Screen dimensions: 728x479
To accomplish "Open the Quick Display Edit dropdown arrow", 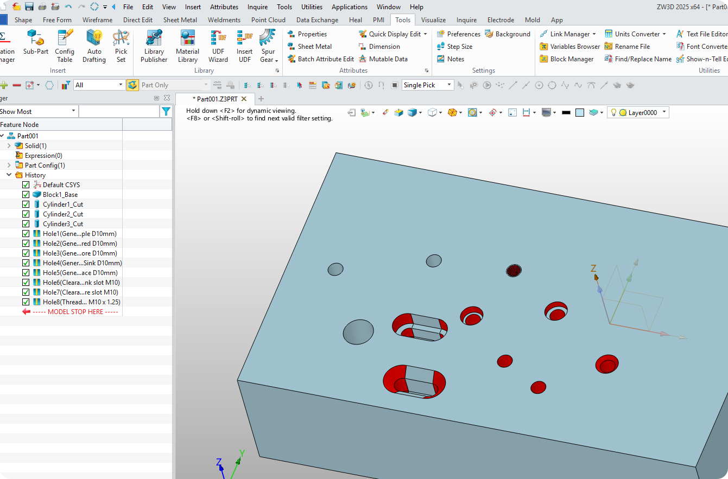I will [x=425, y=34].
